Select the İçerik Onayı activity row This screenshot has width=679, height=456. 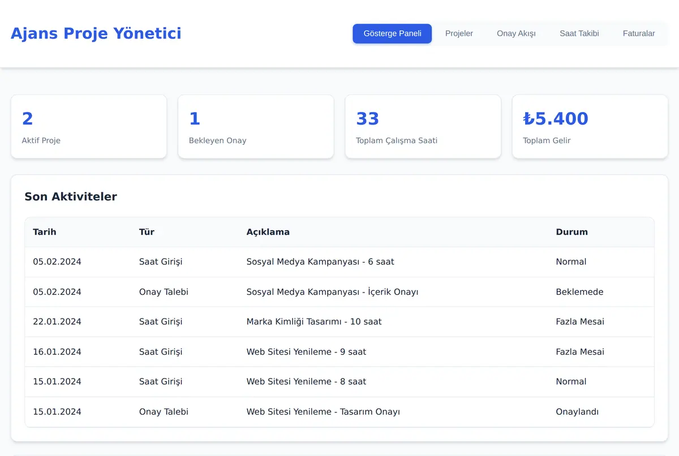(339, 292)
